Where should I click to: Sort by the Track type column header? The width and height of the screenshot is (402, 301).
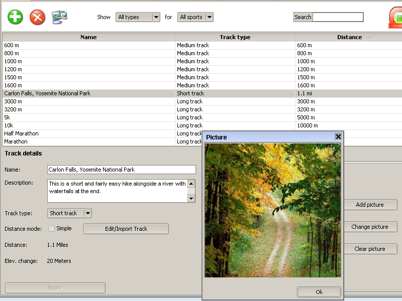[235, 37]
